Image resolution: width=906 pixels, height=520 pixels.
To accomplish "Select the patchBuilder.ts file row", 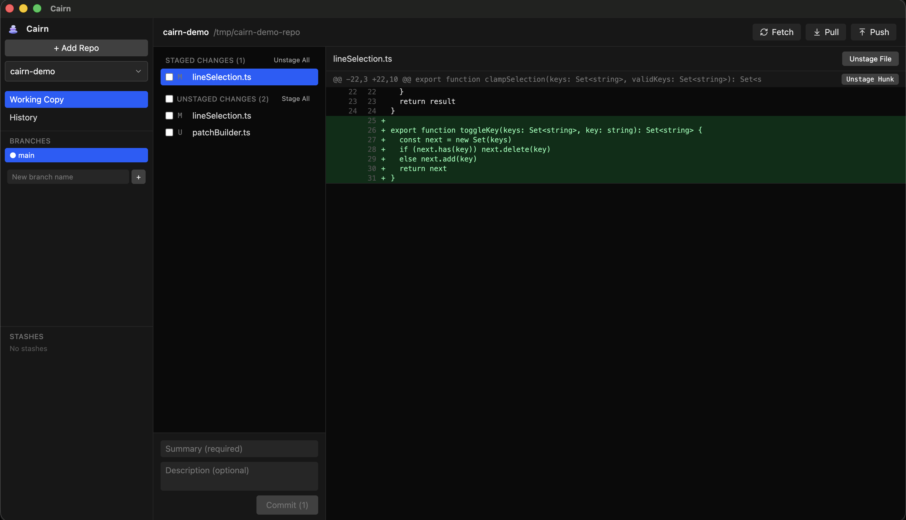I will click(x=239, y=132).
